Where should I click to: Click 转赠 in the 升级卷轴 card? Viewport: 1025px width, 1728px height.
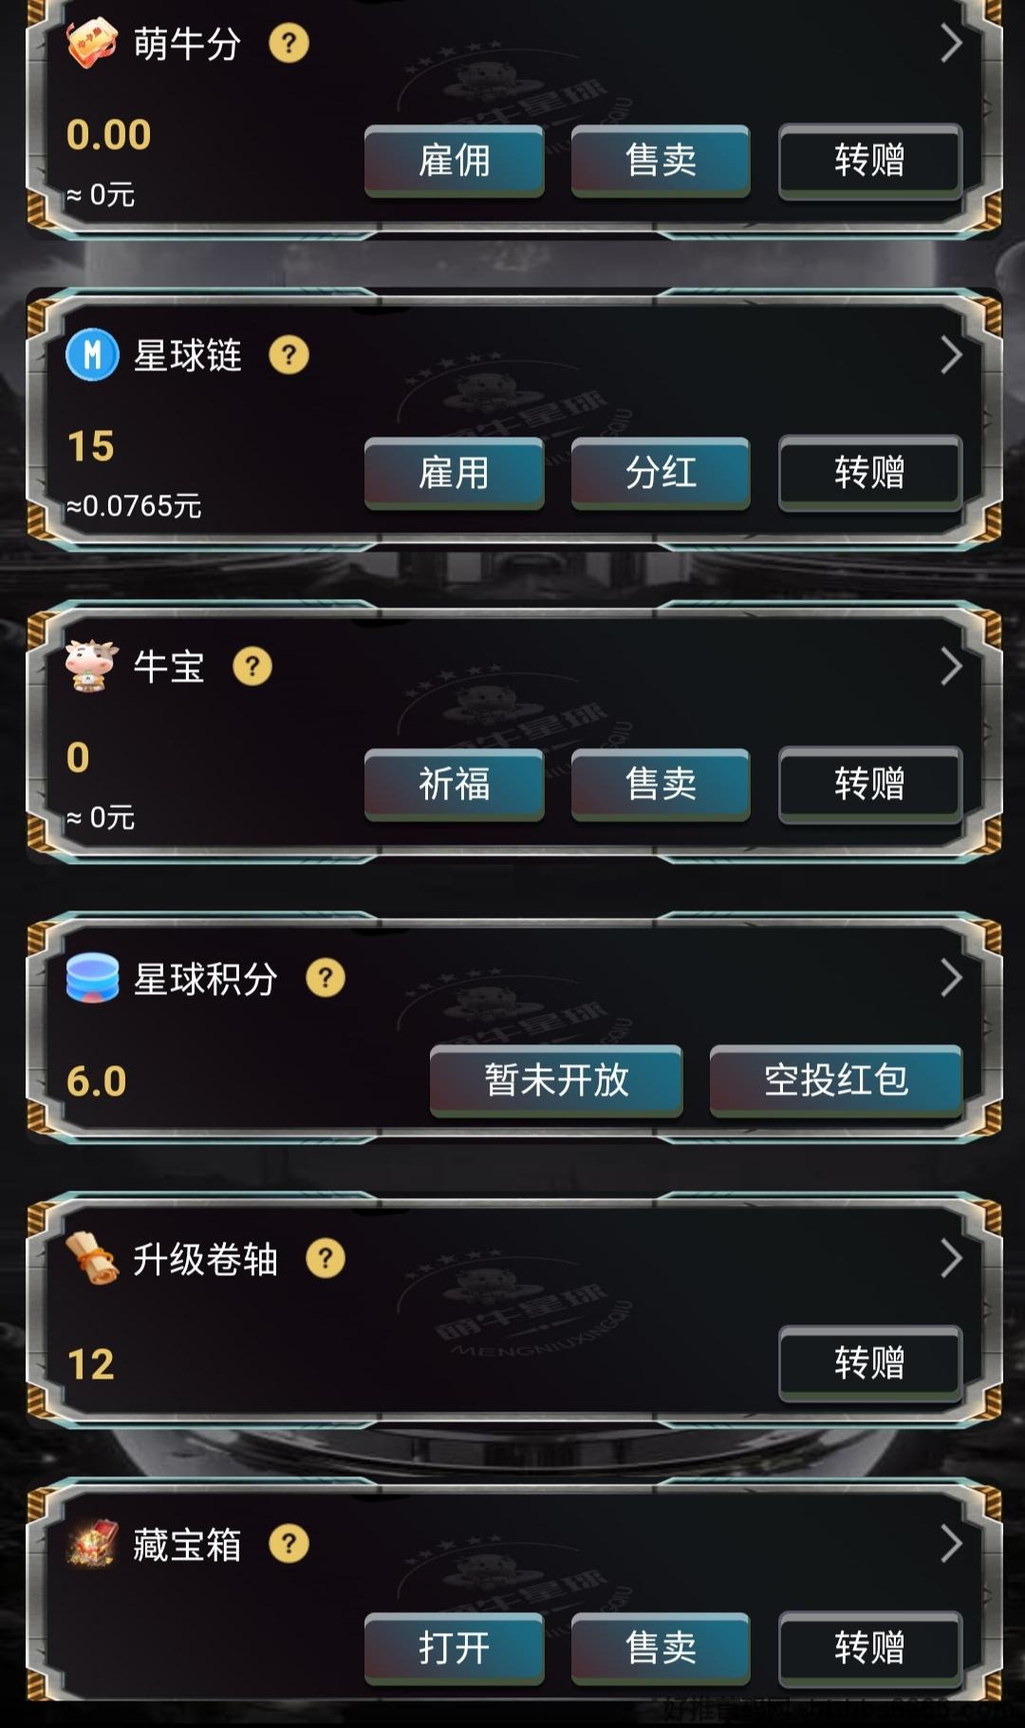tap(870, 1362)
